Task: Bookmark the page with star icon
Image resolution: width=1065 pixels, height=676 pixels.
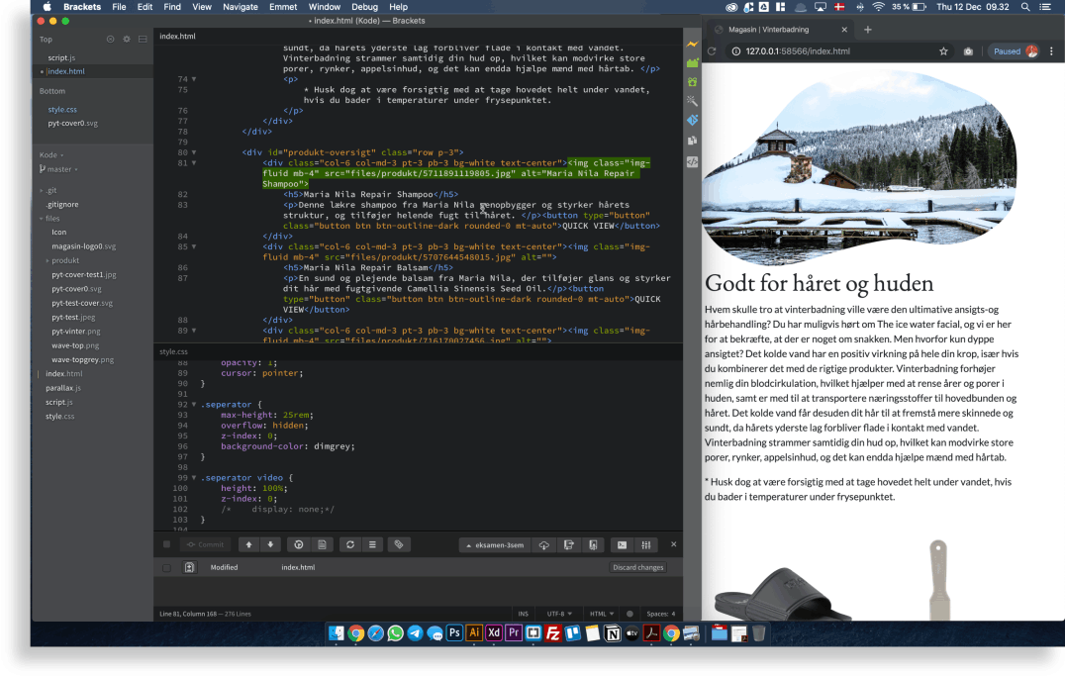Action: (x=943, y=50)
